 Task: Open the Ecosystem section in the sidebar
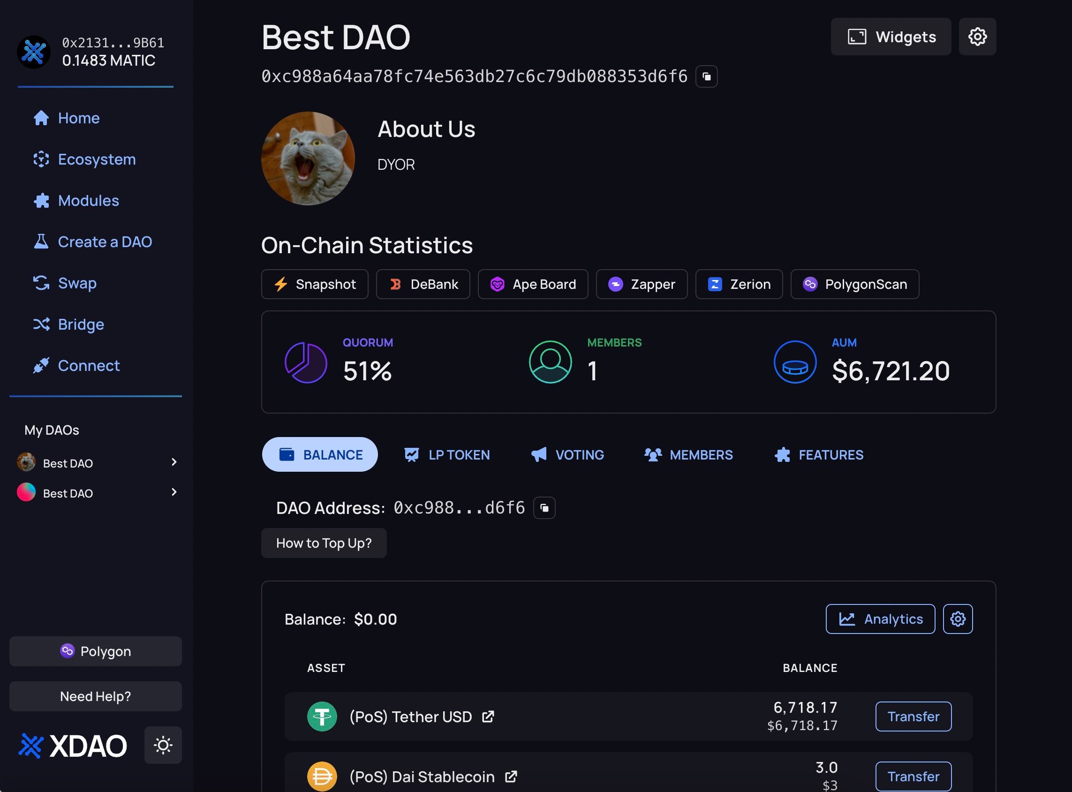click(96, 158)
